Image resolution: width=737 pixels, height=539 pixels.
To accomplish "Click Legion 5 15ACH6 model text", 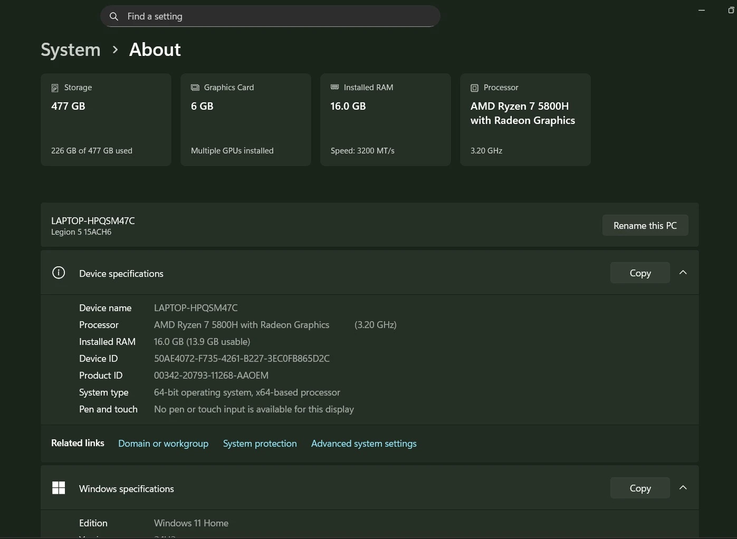I will pos(81,232).
